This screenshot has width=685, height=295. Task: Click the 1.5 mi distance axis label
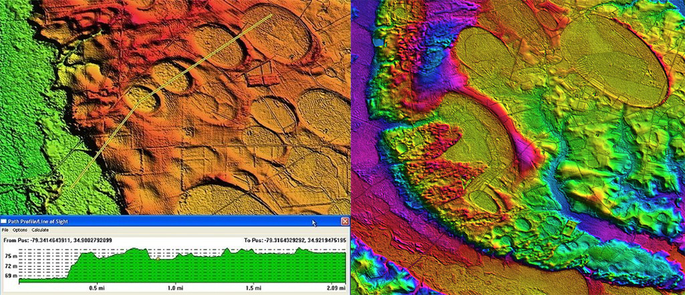[253, 288]
